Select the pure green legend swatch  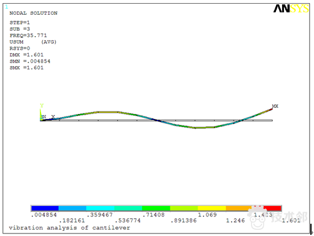coord(156,208)
